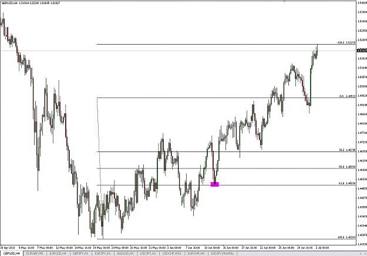Select the 50.0 Fibonacci level label
Image resolution: width=367 pixels, height=256 pixels.
coord(347,167)
